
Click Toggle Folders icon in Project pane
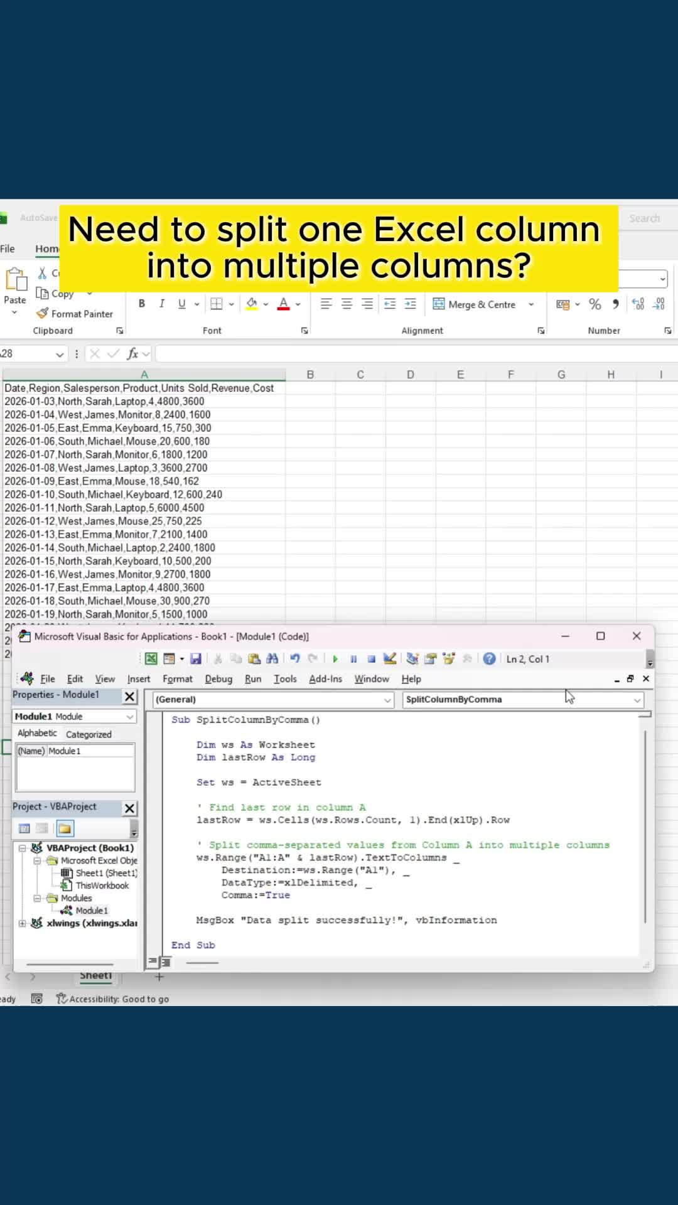click(x=65, y=828)
